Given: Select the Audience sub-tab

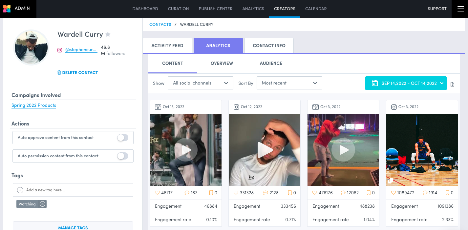Looking at the screenshot, I should pyautogui.click(x=271, y=63).
